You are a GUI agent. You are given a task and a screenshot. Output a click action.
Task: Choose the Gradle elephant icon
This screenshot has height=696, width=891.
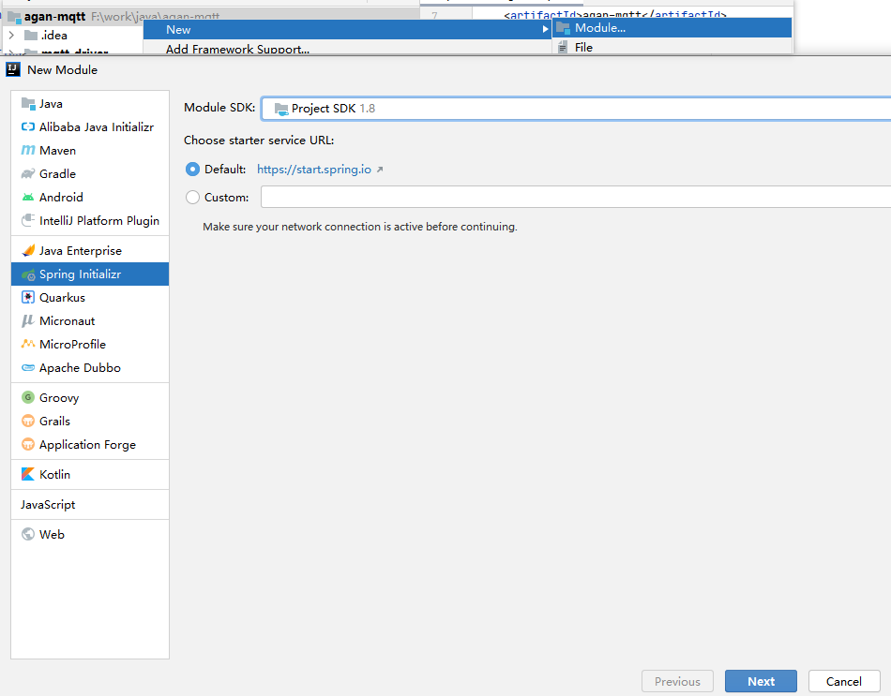[x=28, y=174]
